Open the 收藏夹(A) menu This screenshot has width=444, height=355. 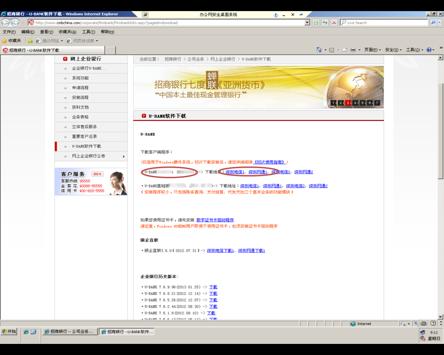[x=67, y=32]
